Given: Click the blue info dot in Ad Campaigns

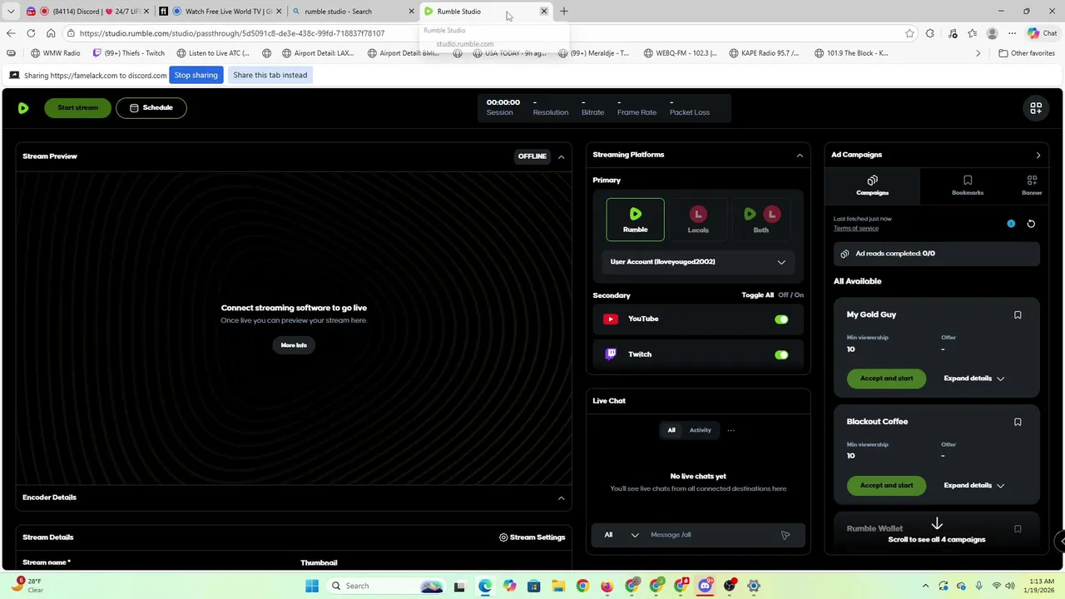Looking at the screenshot, I should (1011, 224).
